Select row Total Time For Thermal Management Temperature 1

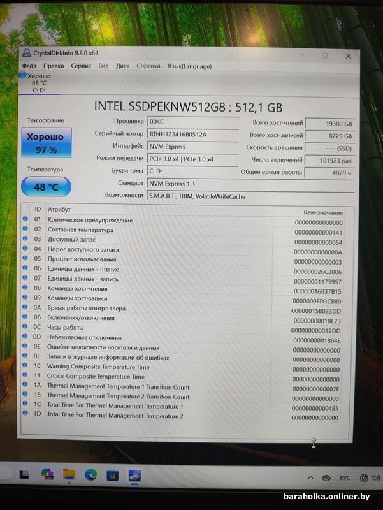pos(181,406)
